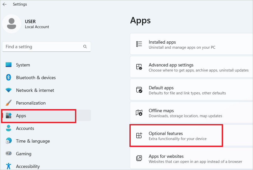Open Optional features page

[x=191, y=135]
